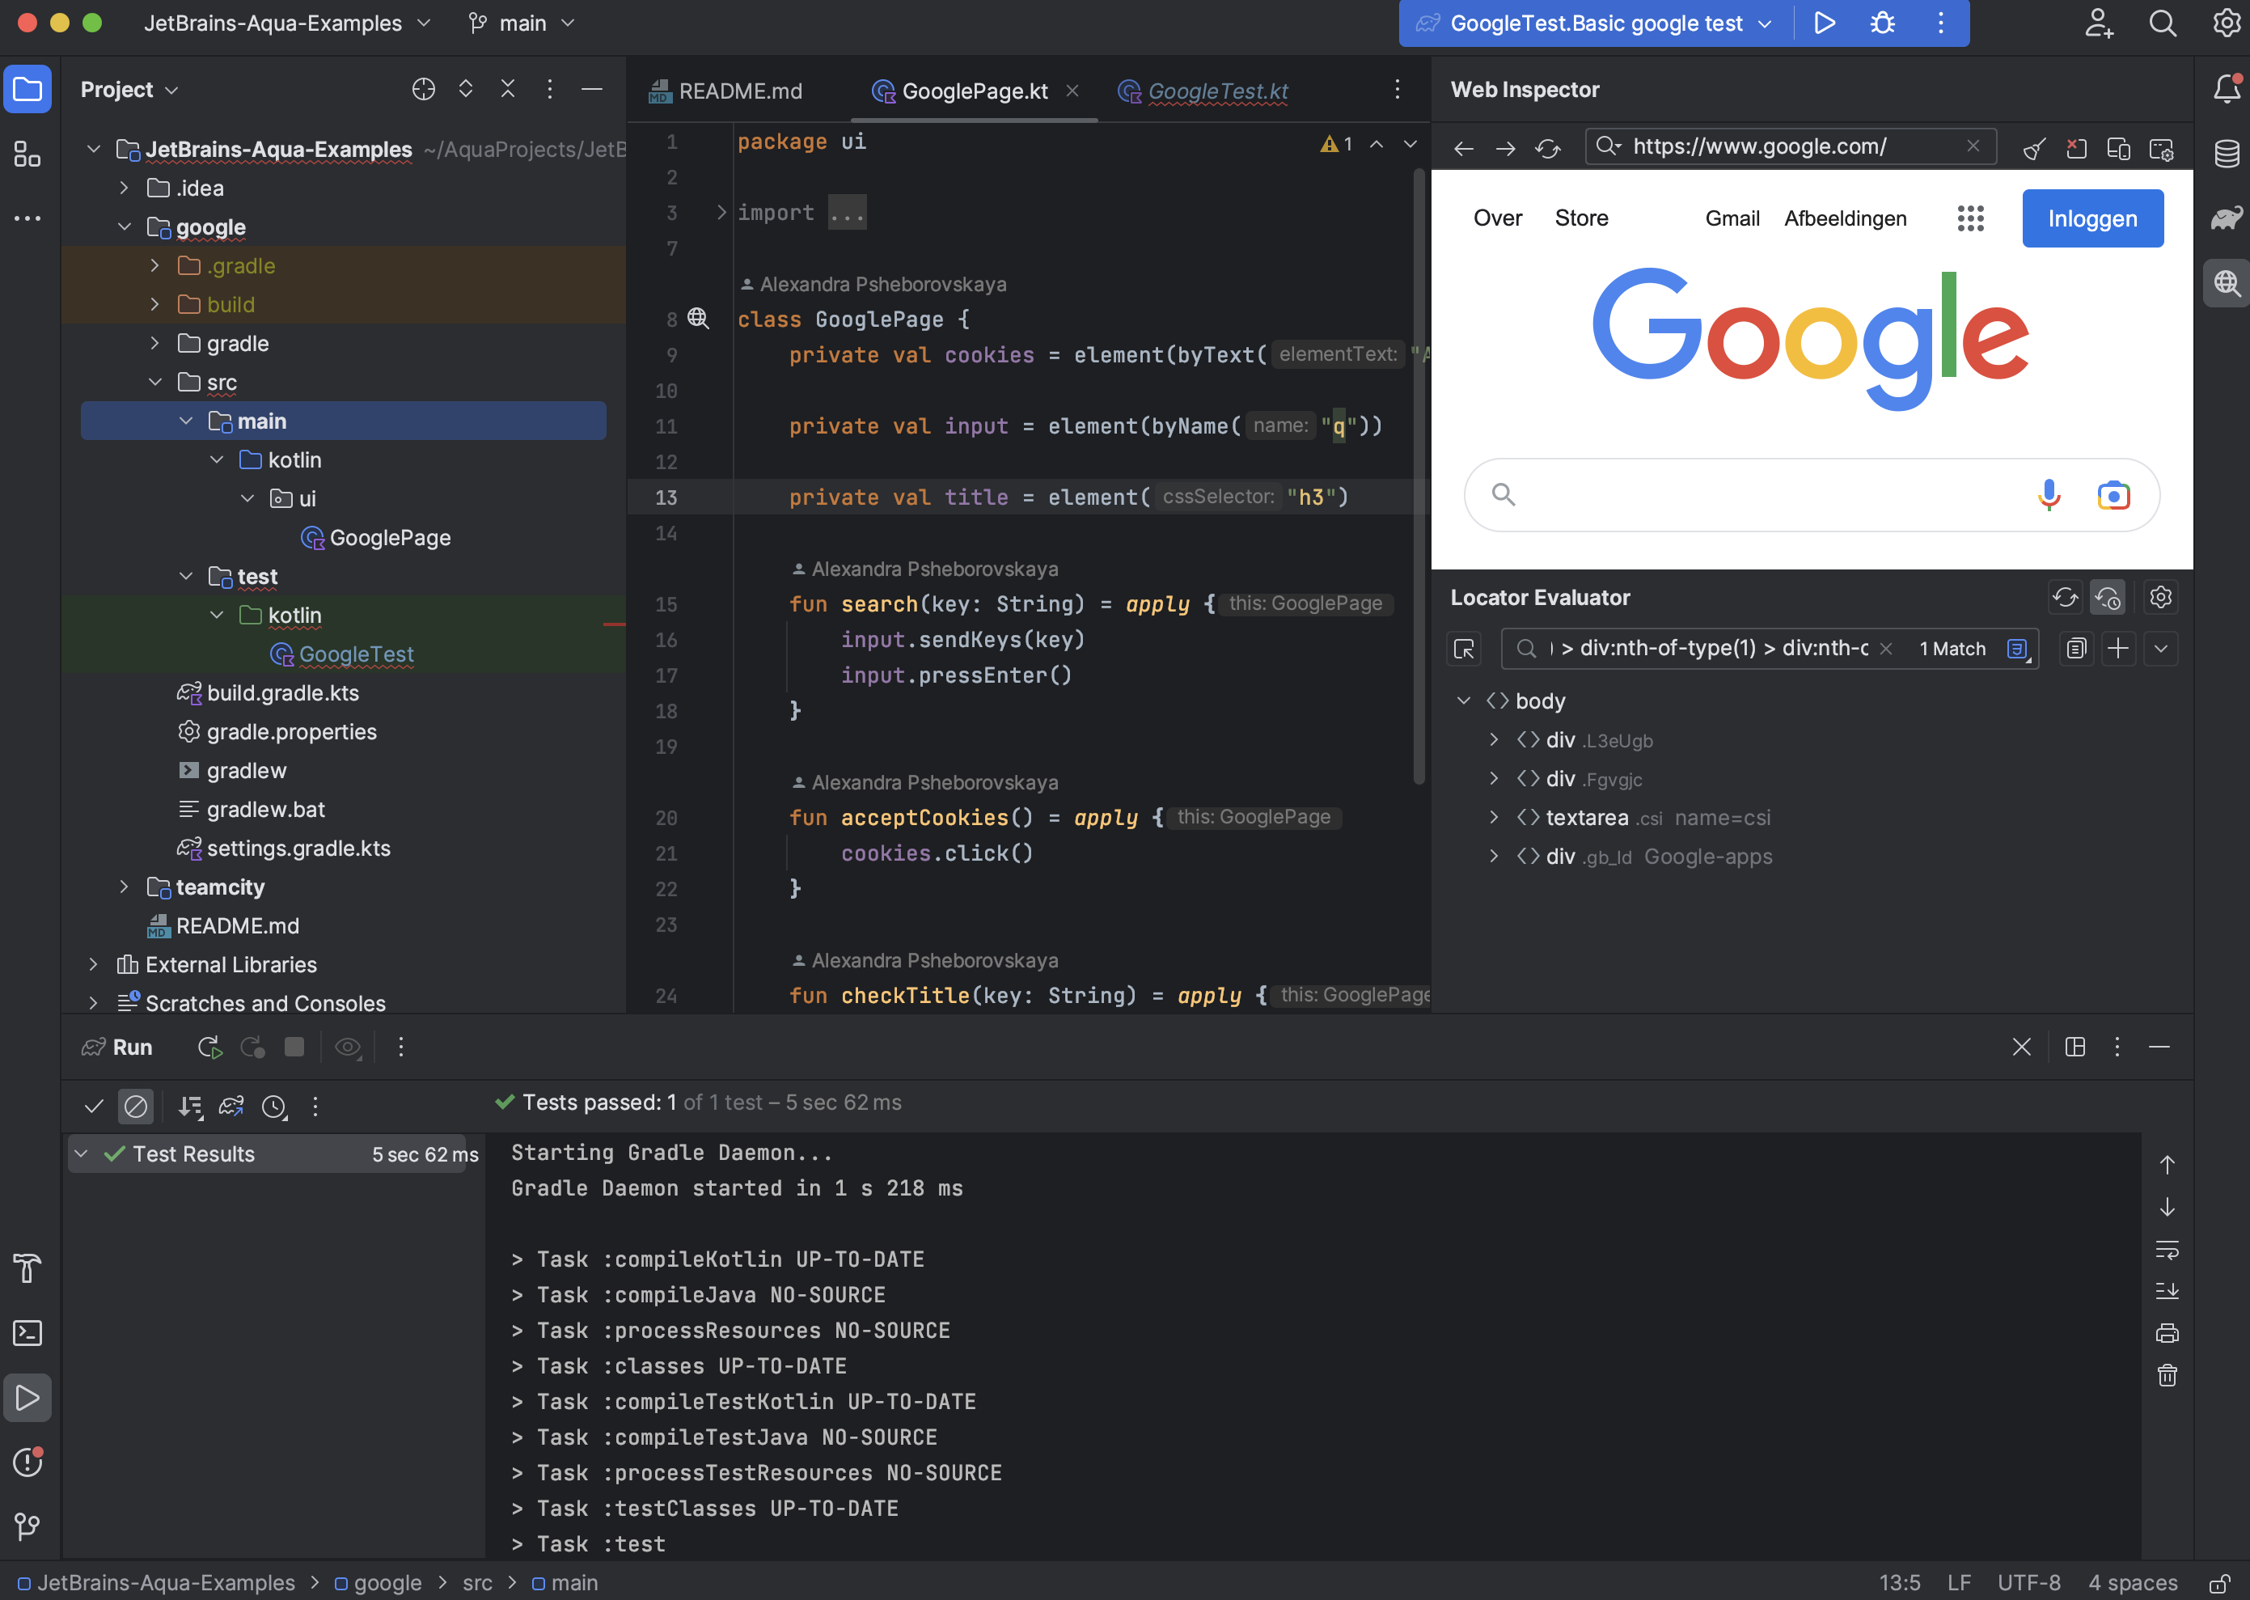The image size is (2250, 1600).
Task: Expand the teamcity folder in Project tree
Action: coord(123,887)
